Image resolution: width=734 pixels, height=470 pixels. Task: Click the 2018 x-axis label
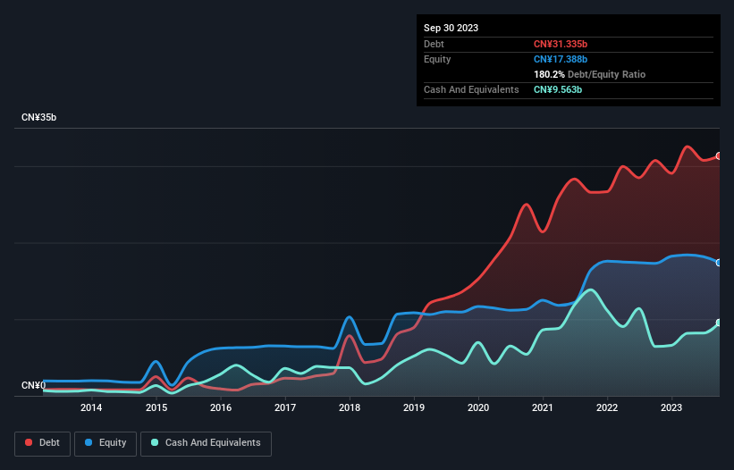pos(350,407)
